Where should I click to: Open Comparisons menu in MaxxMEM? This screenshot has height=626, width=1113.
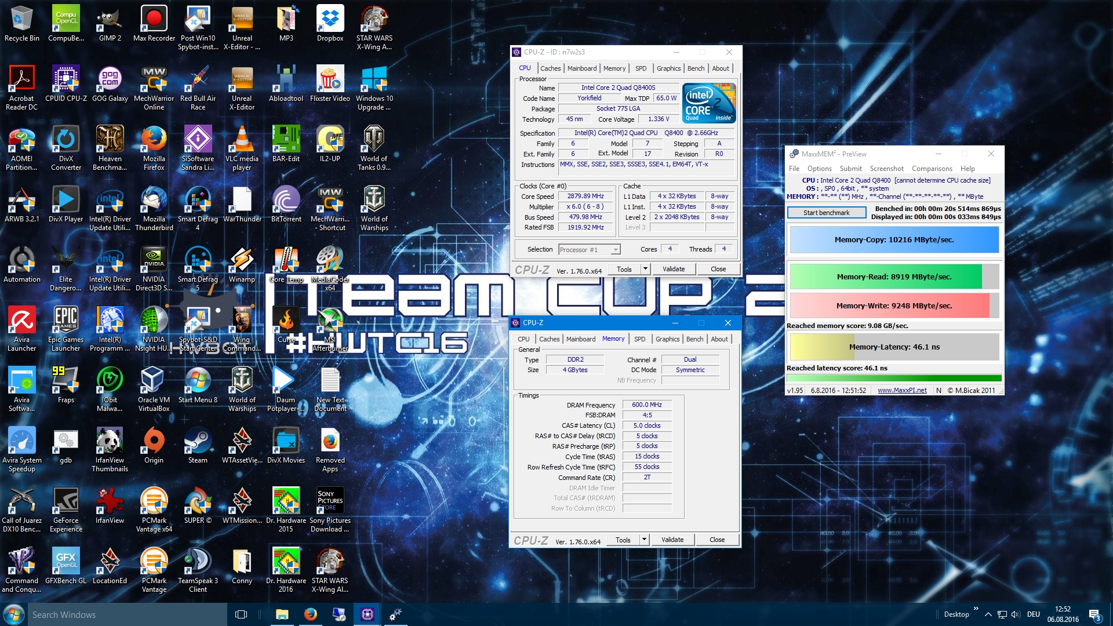click(932, 169)
